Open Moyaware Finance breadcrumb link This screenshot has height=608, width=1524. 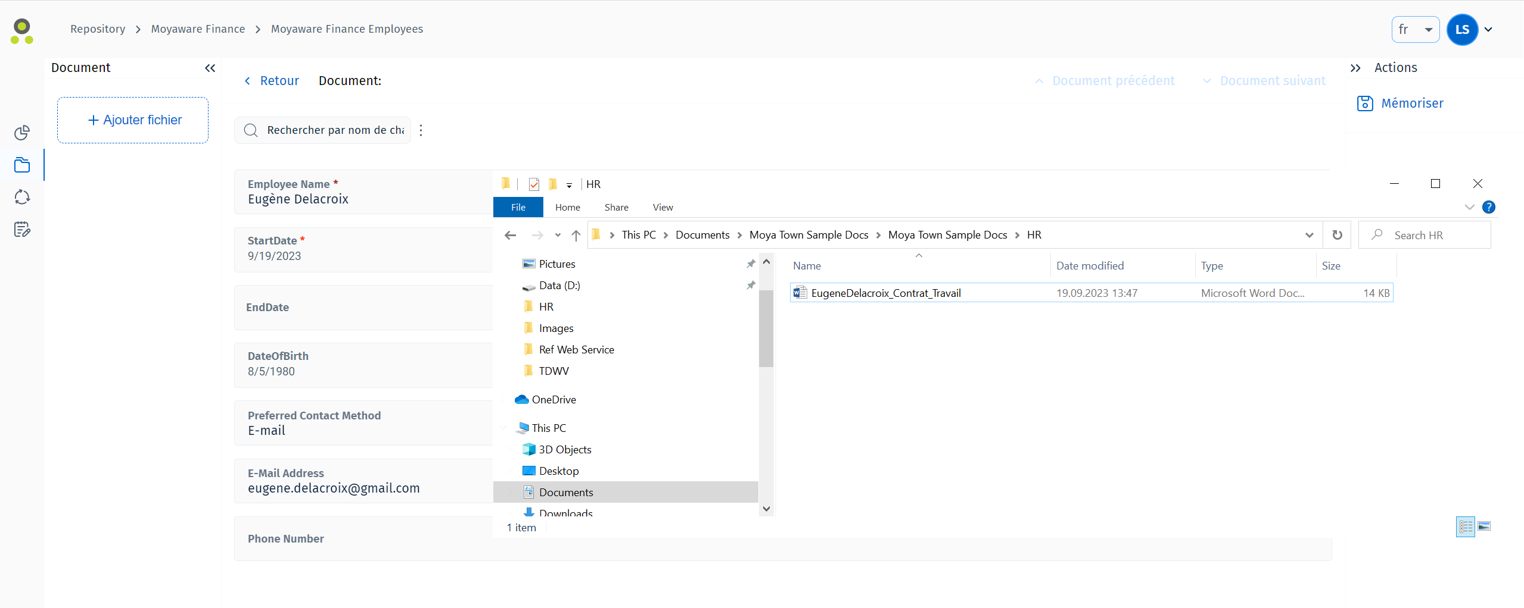(198, 29)
